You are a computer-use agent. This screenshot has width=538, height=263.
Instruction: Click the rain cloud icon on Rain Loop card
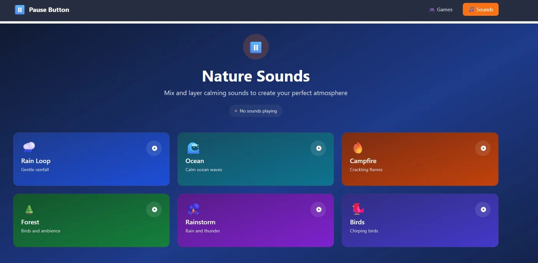[x=28, y=147]
